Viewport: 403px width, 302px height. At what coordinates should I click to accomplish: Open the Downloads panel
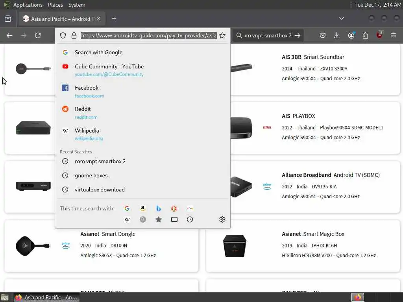(337, 35)
